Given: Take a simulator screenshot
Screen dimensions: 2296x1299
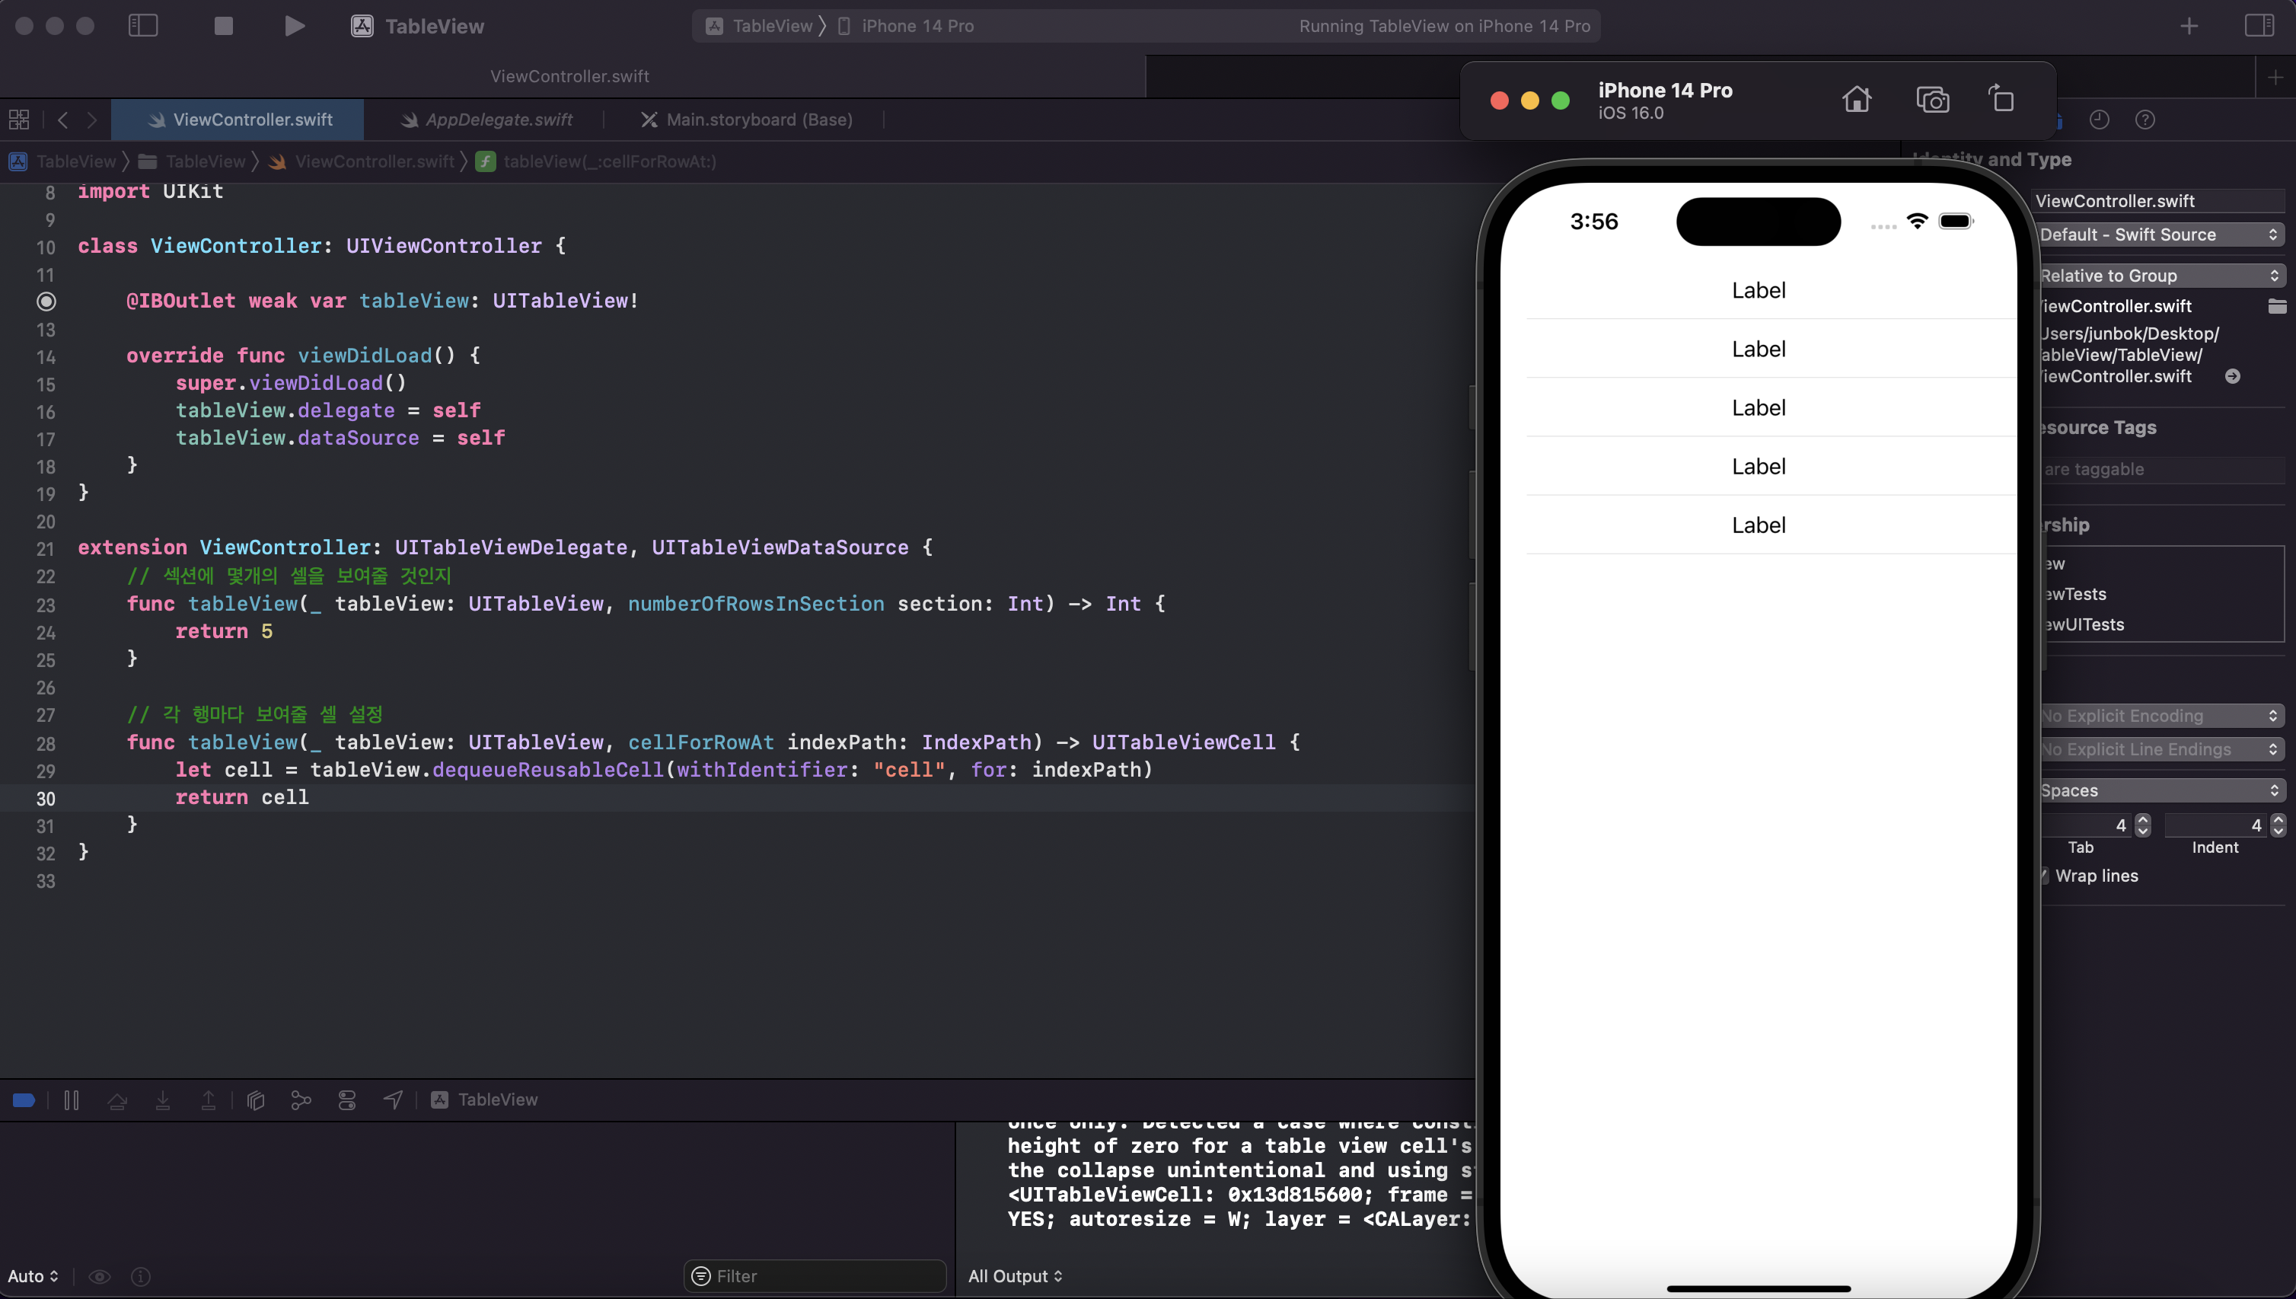Looking at the screenshot, I should pyautogui.click(x=1932, y=99).
